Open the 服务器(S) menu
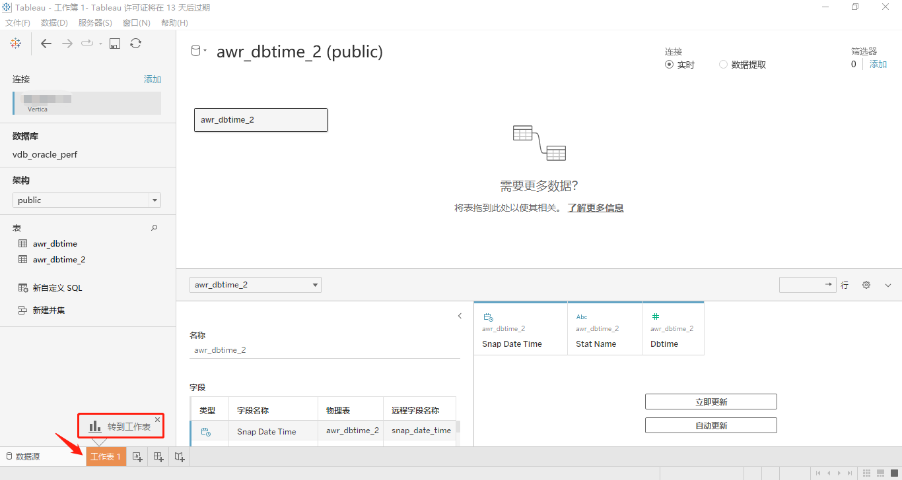902x480 pixels. point(95,22)
